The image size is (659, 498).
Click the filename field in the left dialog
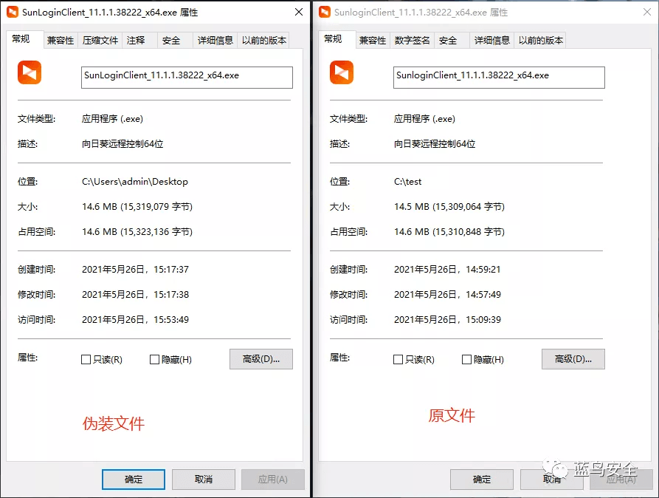pyautogui.click(x=187, y=78)
